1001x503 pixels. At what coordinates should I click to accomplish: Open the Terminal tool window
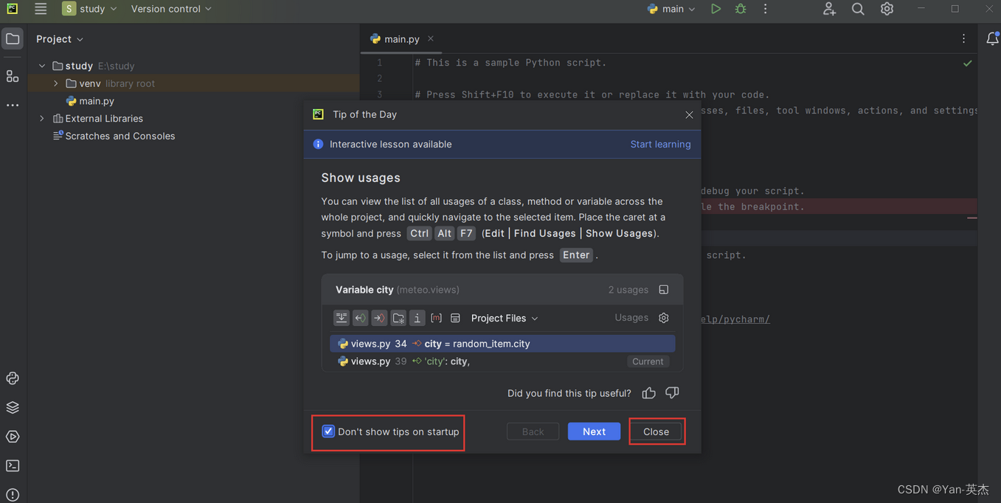(x=12, y=465)
